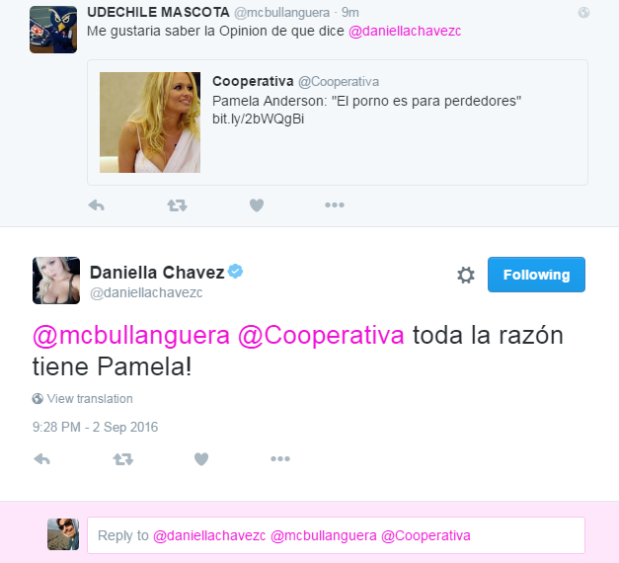This screenshot has height=563, width=619.
Task: Toggle the Following button for Daniella Chavez
Action: [x=536, y=275]
